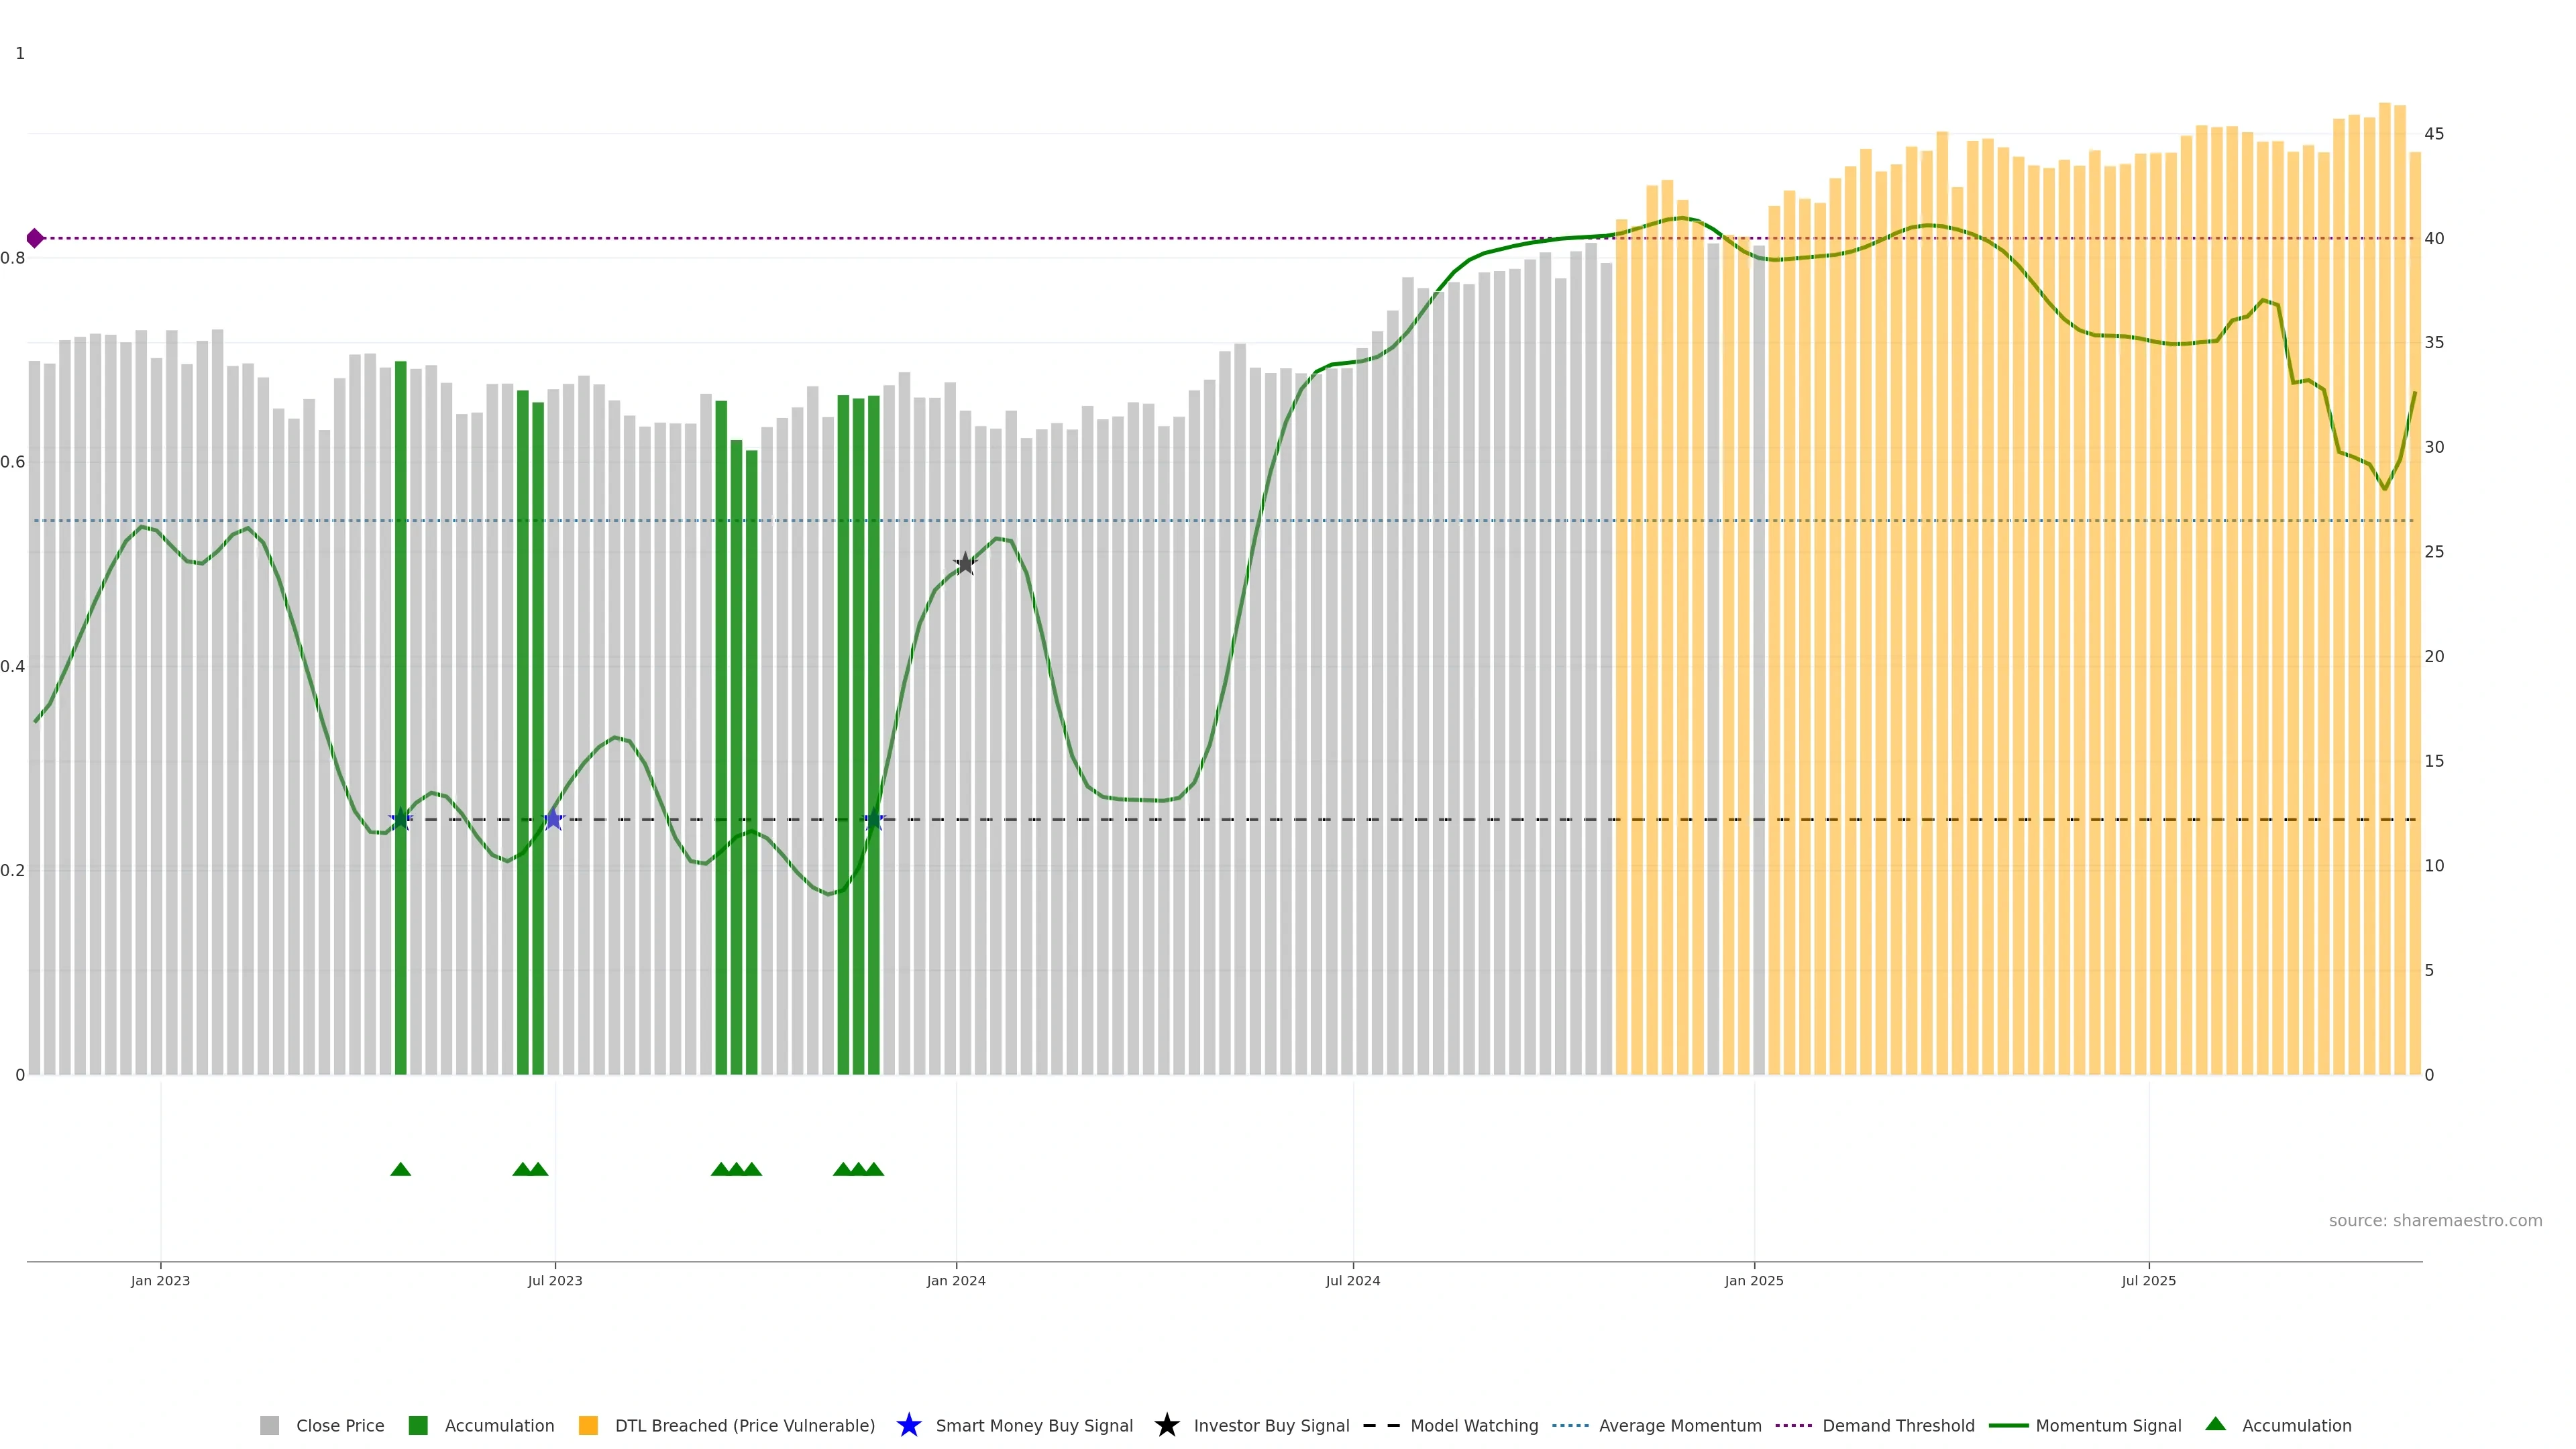Click the blue star legend icon
Viewport: 2576px width, 1449px height.
pyautogui.click(x=908, y=1425)
